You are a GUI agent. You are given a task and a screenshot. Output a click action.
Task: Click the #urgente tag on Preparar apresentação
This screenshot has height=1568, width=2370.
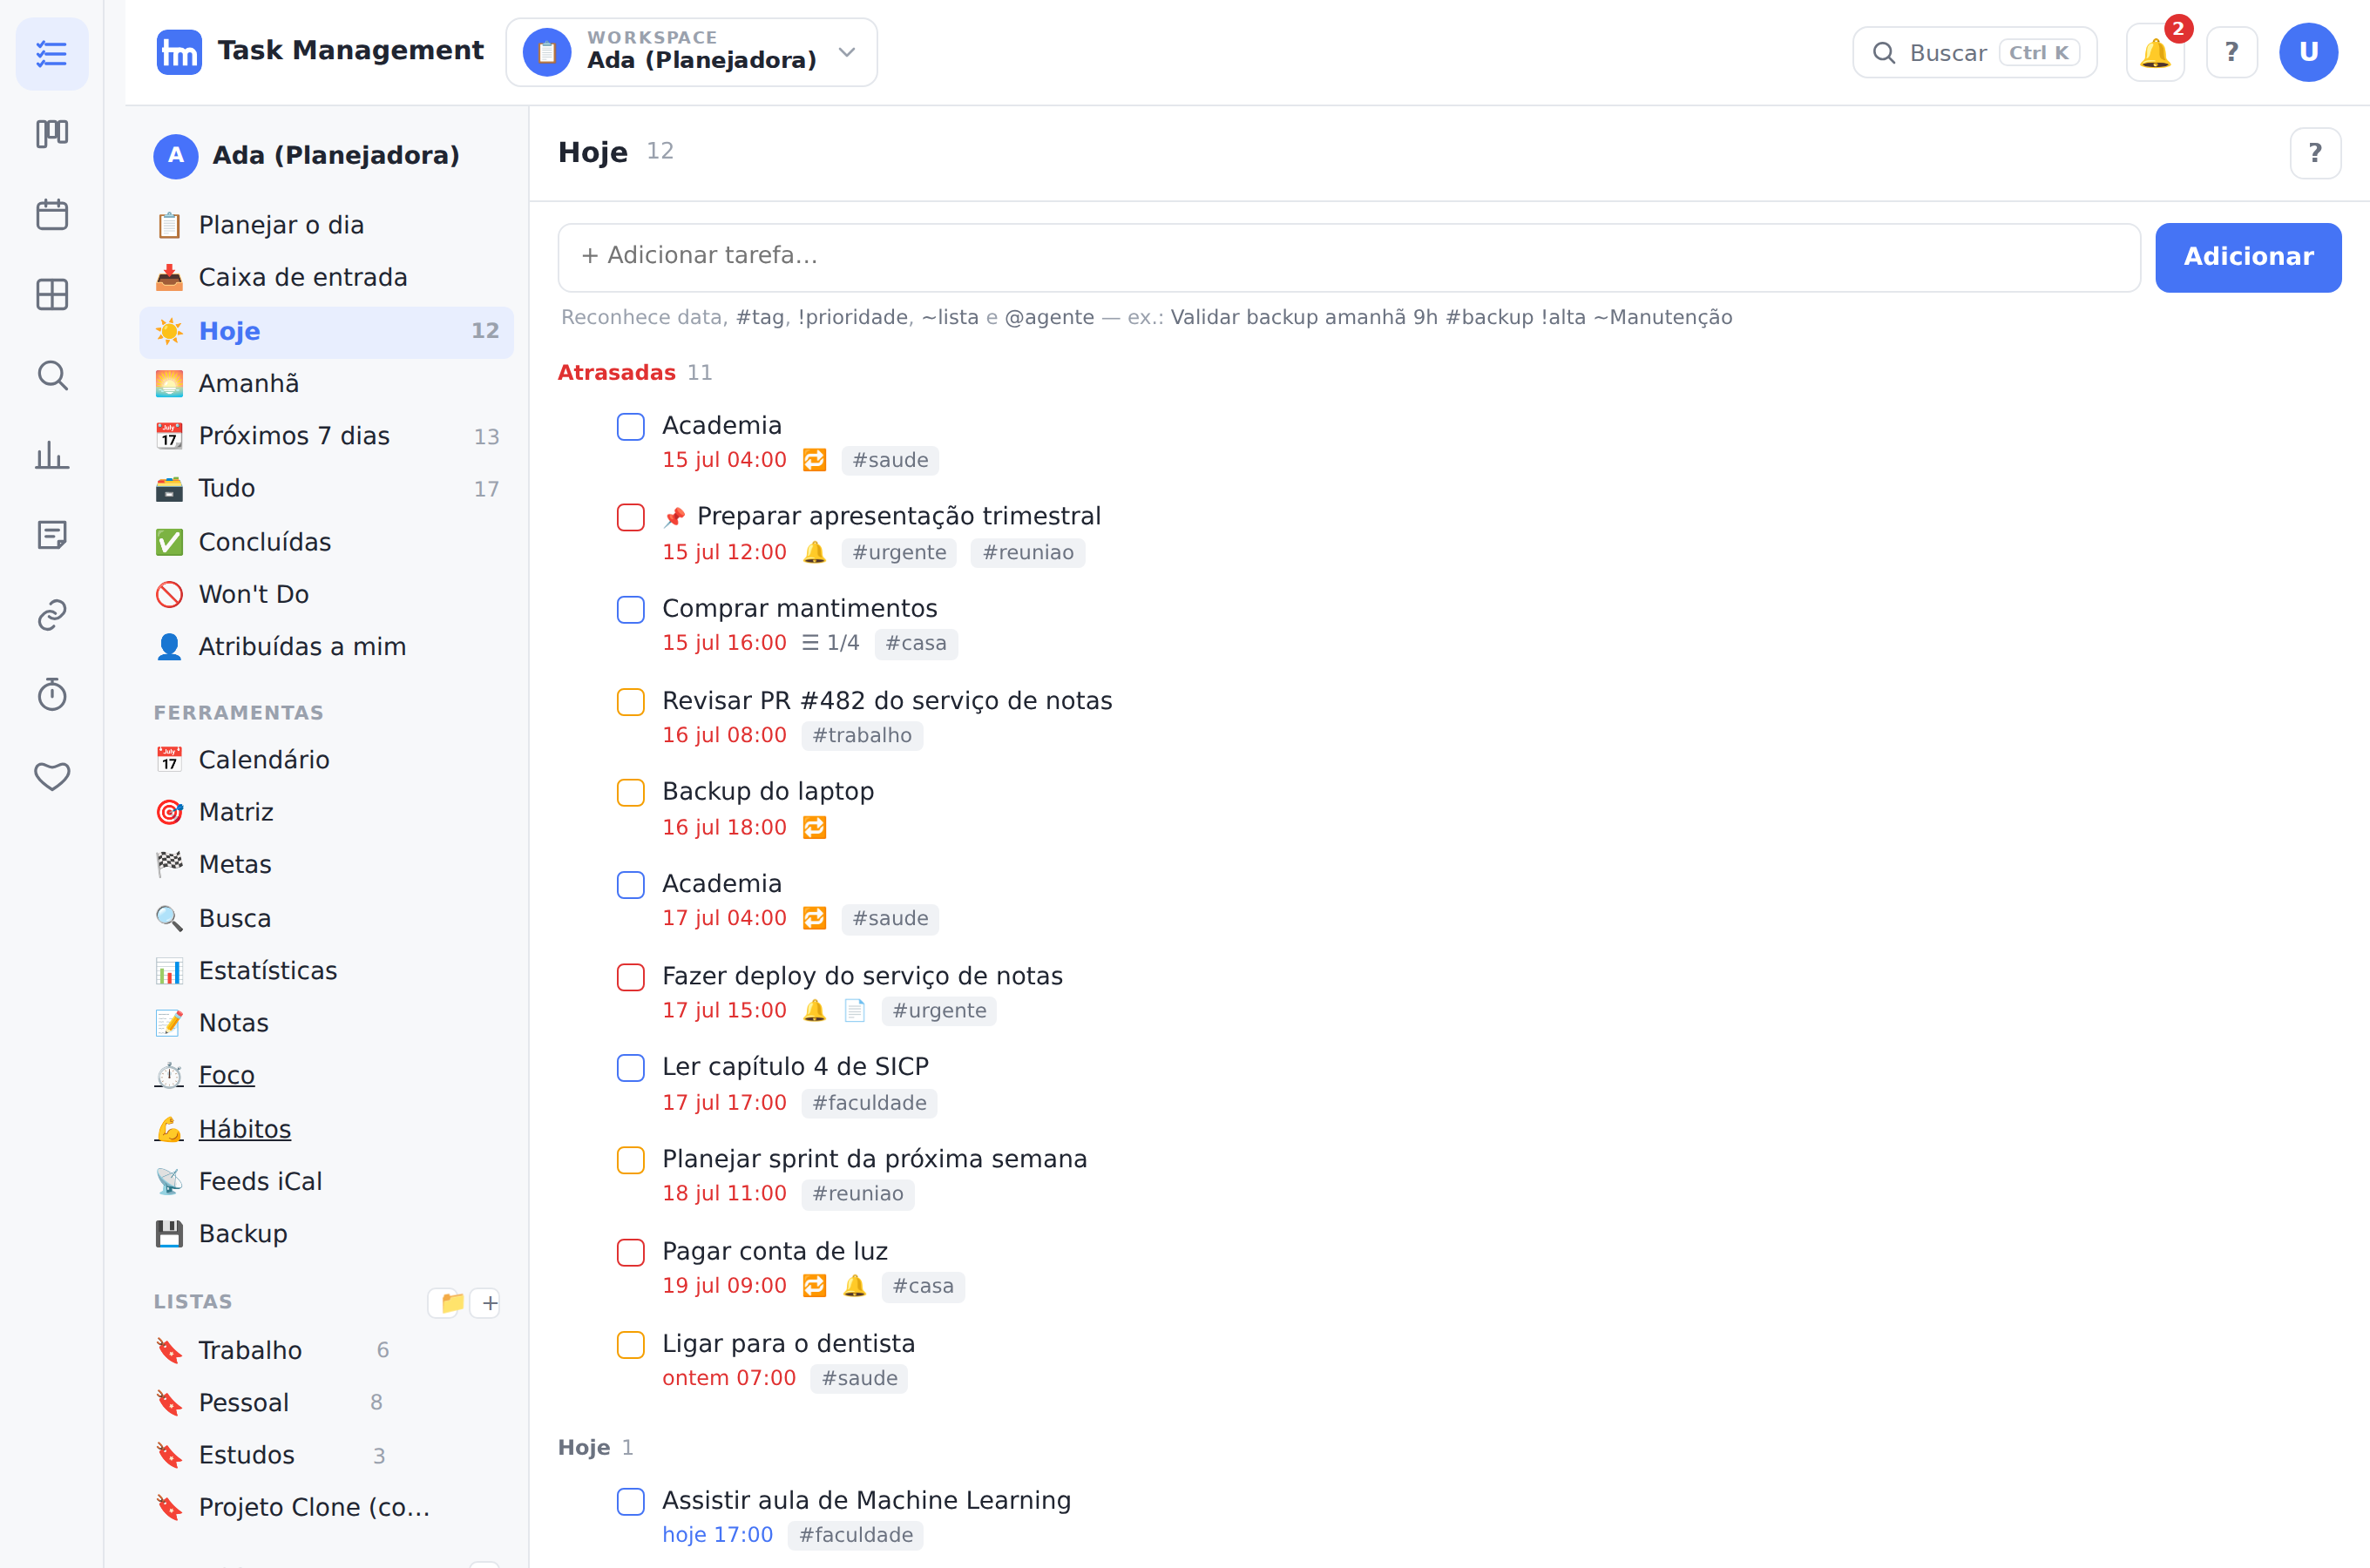tap(899, 553)
